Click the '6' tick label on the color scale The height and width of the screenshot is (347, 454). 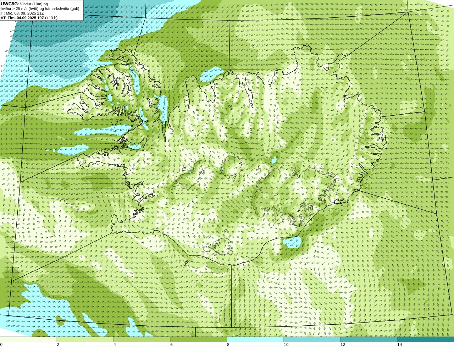coord(171,345)
